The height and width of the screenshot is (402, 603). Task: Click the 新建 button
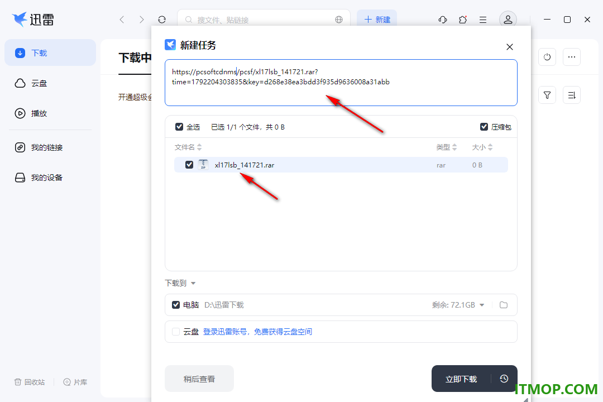click(377, 20)
